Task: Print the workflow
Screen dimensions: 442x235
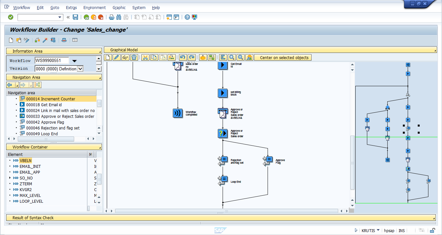Action: tap(111, 17)
